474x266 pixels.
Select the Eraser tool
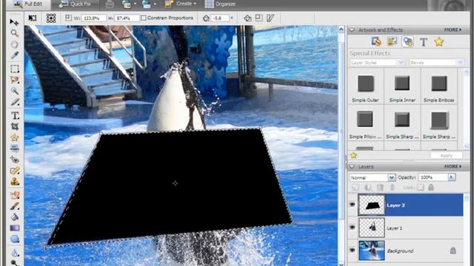(x=15, y=195)
